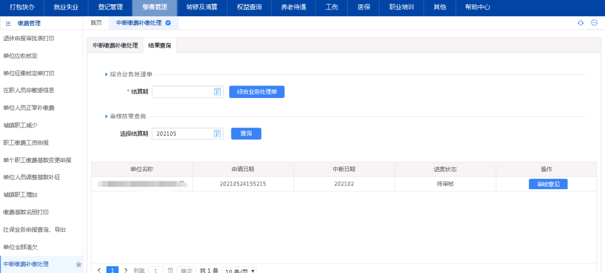
Task: Go to the next page arrow
Action: coord(125,270)
